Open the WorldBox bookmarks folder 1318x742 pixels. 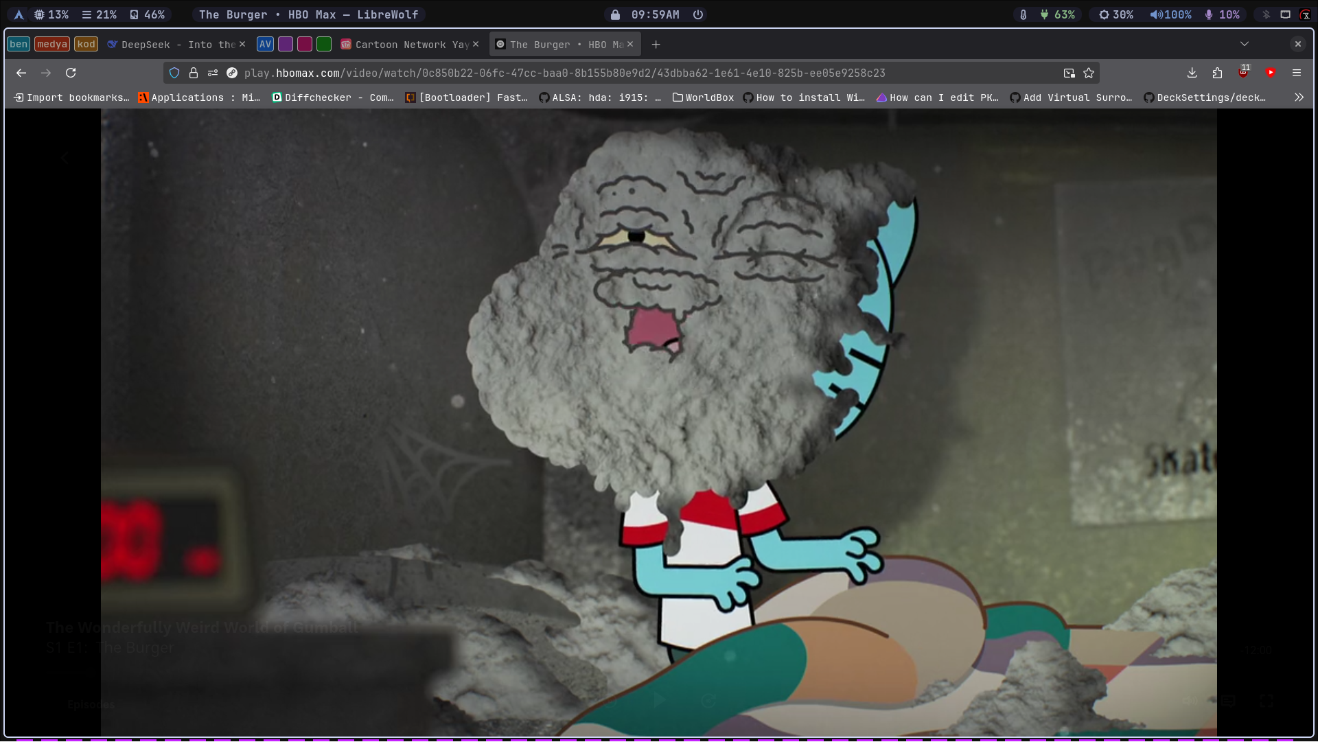pyautogui.click(x=703, y=97)
